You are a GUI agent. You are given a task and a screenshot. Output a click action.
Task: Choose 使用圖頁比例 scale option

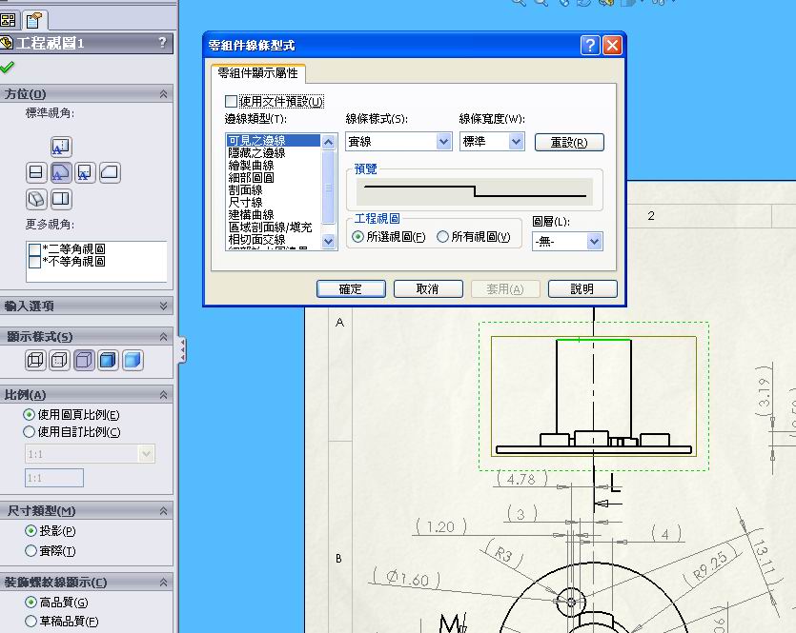point(29,415)
